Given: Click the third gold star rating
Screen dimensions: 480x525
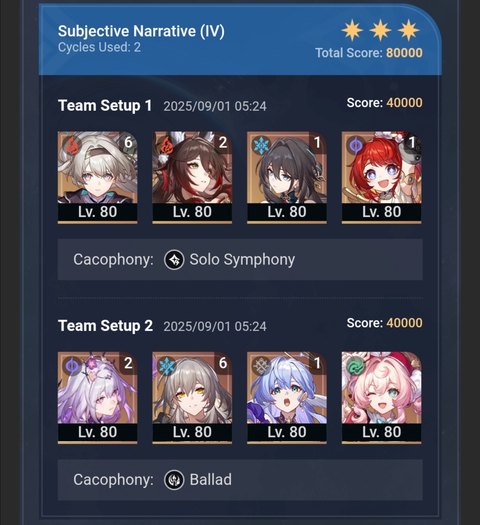Looking at the screenshot, I should [409, 30].
